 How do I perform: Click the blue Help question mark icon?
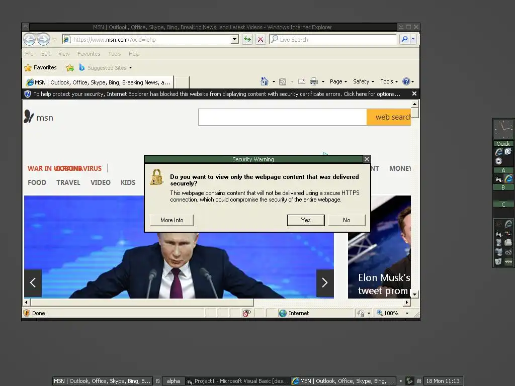406,81
